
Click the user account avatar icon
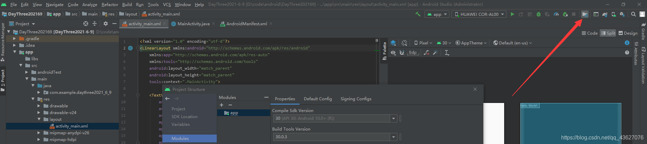pyautogui.click(x=643, y=14)
